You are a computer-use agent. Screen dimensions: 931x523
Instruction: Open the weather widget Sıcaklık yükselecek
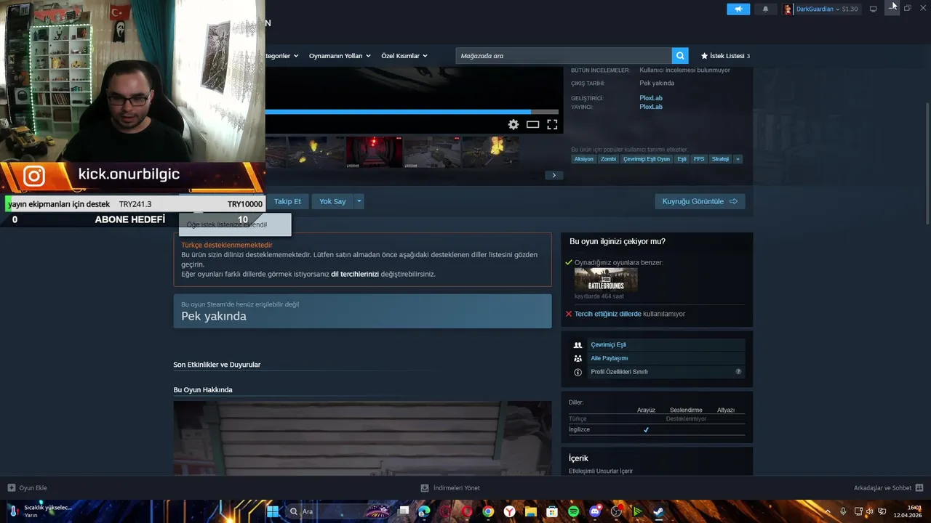pos(40,511)
